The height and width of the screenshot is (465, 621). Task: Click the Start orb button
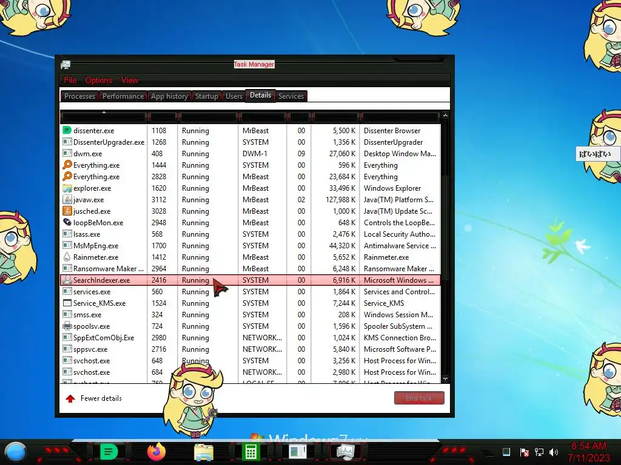click(x=16, y=452)
